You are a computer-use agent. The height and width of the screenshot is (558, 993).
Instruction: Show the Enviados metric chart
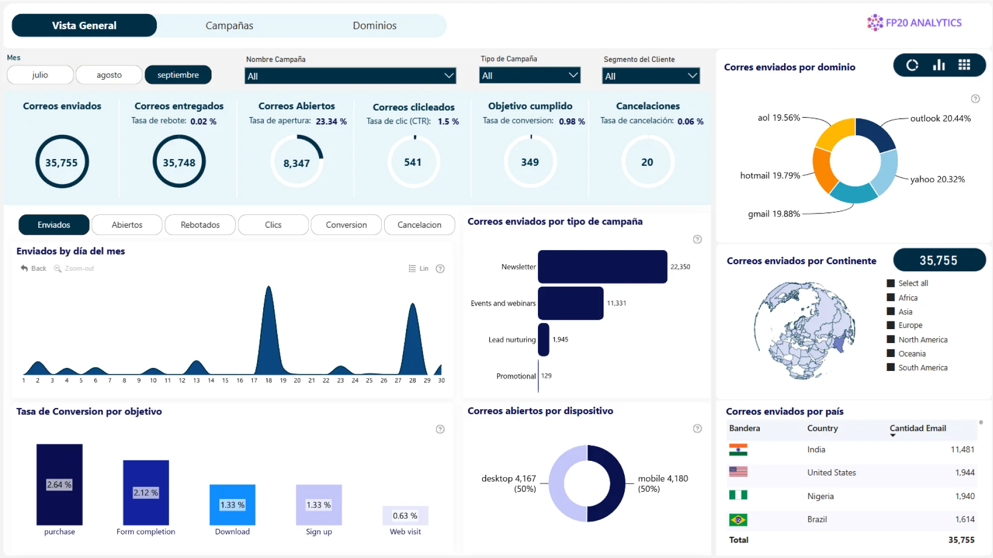(x=54, y=225)
